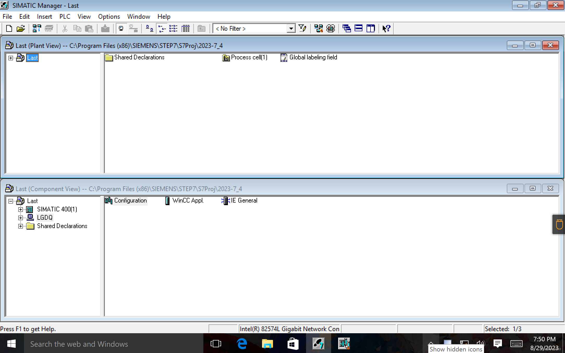Image resolution: width=565 pixels, height=353 pixels.
Task: Click the New Project toolbar icon
Action: tap(9, 28)
